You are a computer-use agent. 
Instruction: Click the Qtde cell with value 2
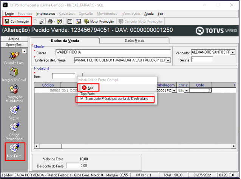point(200,90)
